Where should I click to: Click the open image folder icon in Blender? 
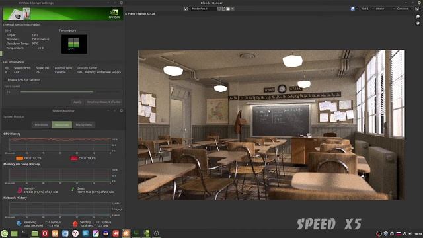(228, 9)
